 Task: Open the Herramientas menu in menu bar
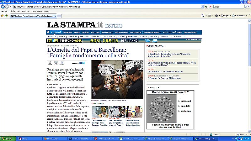coord(37,11)
